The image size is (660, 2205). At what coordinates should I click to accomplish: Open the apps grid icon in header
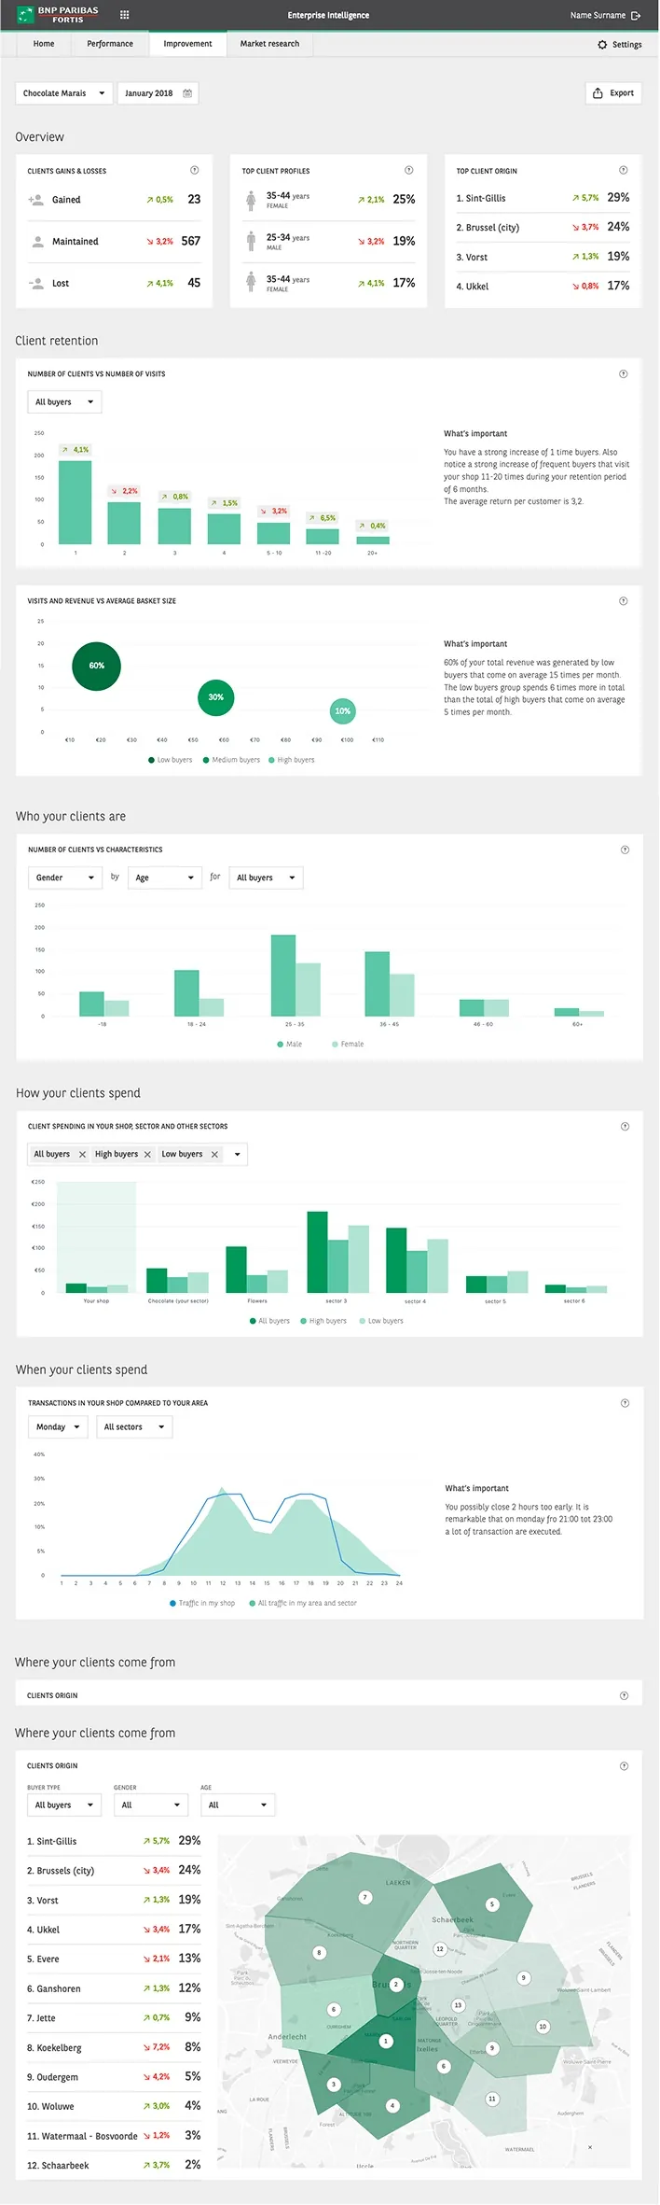tap(125, 15)
